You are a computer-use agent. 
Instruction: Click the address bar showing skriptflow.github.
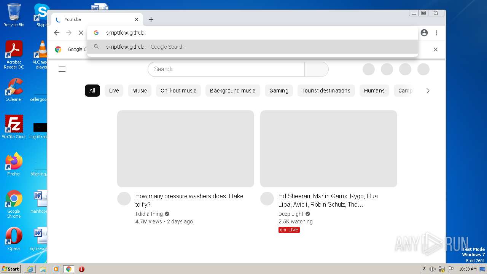click(253, 33)
